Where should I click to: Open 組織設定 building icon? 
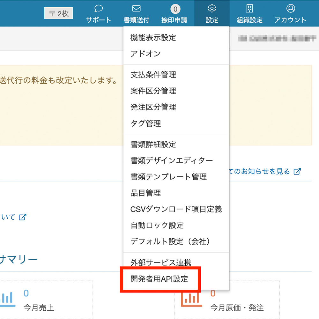(249, 8)
